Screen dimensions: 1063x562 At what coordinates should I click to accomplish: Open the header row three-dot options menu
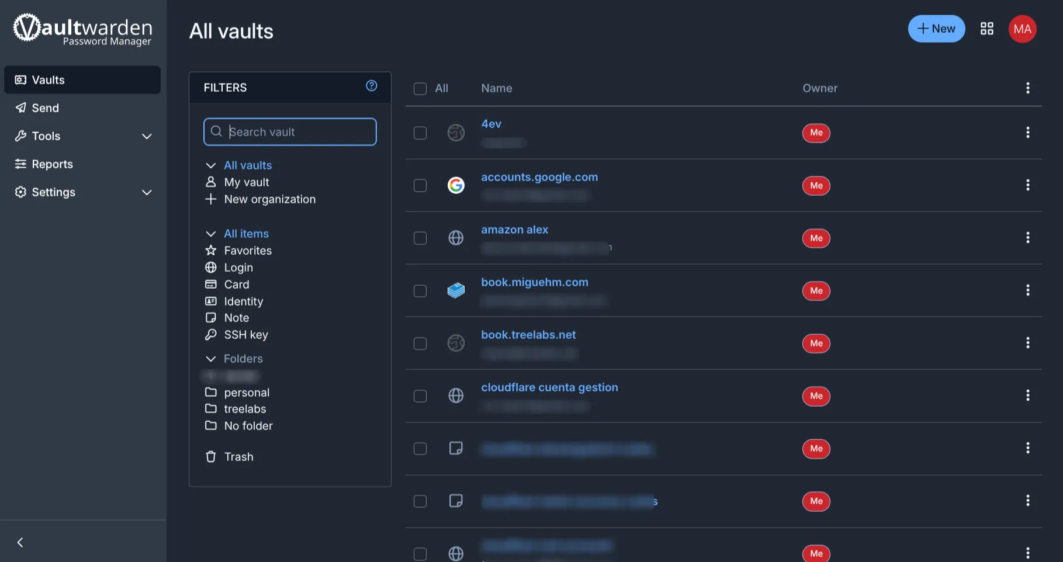(x=1027, y=88)
